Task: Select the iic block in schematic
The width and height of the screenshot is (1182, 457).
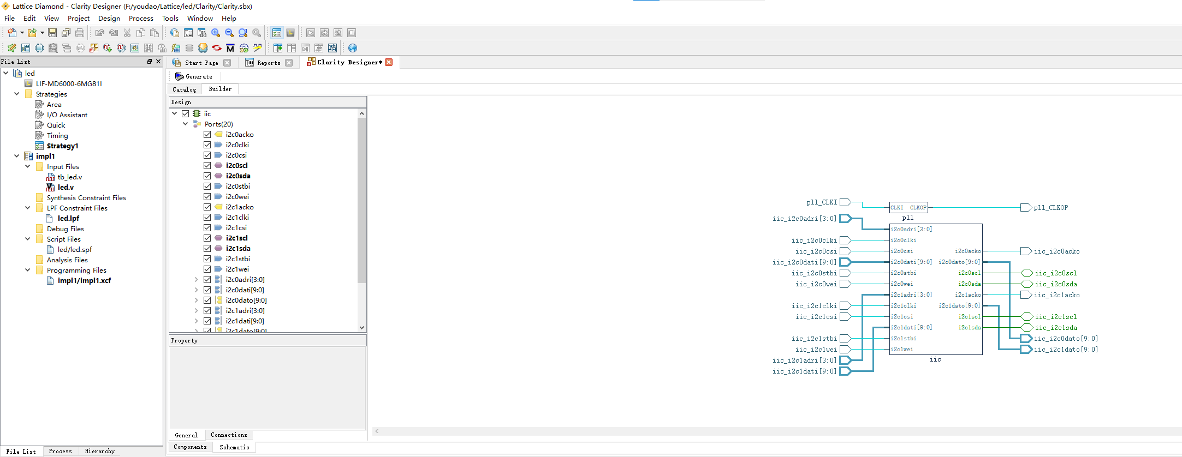Action: (x=936, y=289)
